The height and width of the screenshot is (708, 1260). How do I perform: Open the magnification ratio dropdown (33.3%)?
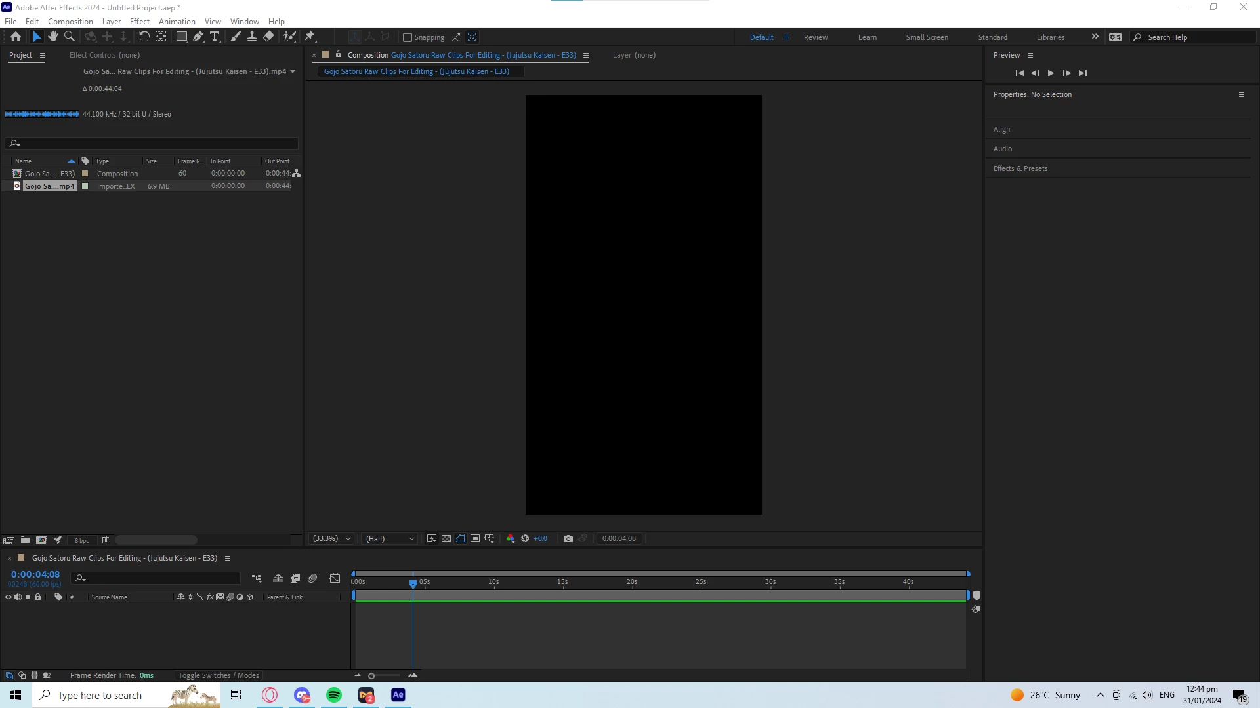332,539
